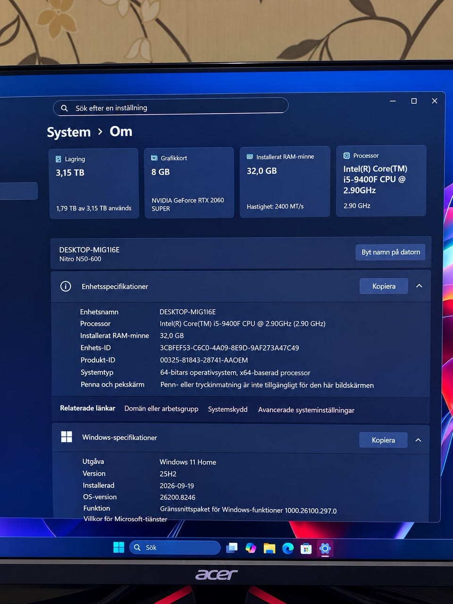Select the Installerad date 2026-09-19
Viewport: 453px width, 604px height.
pyautogui.click(x=177, y=486)
